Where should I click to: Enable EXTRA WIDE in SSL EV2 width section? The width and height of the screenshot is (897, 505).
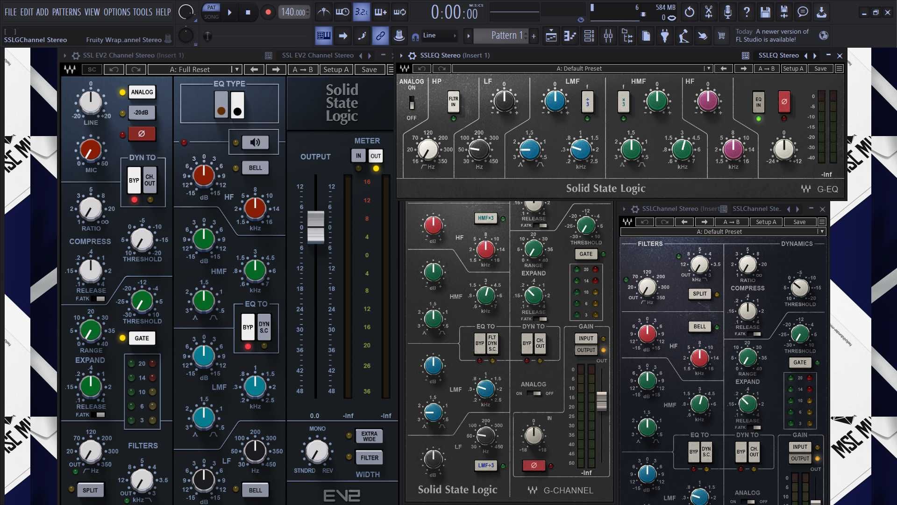(x=369, y=436)
